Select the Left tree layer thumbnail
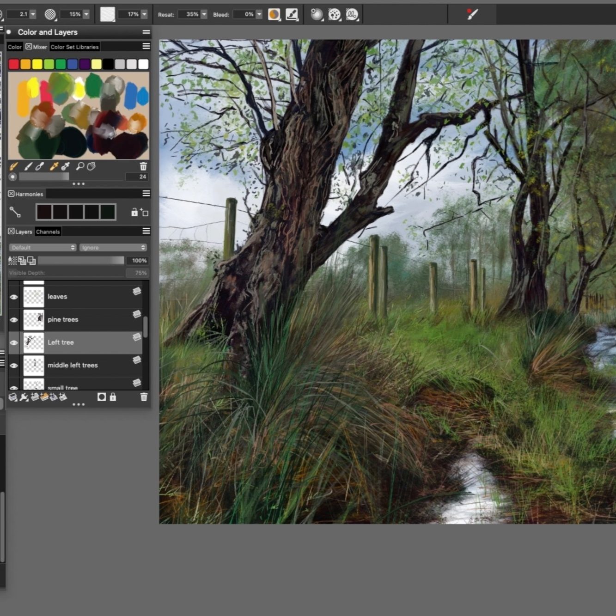This screenshot has width=616, height=616. (x=34, y=342)
